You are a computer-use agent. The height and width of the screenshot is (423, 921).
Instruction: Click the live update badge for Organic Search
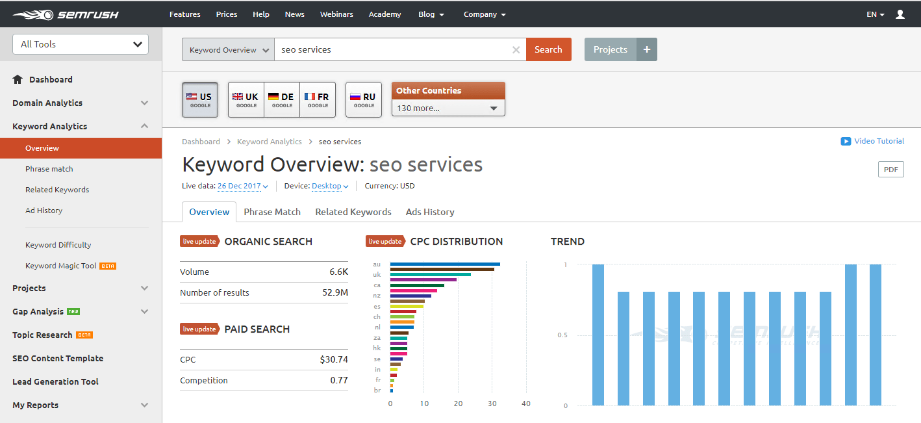(200, 241)
